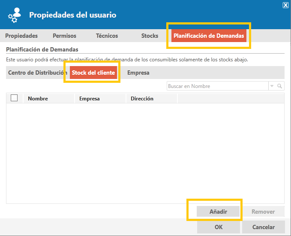Select the Planificación de Demandas tab
Screen dimensions: 291x236
[209, 36]
